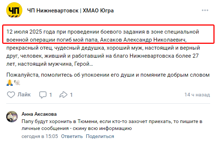The image size is (216, 142).
Task: Open Анна Аксакова's profile by name
Action: pyautogui.click(x=39, y=114)
